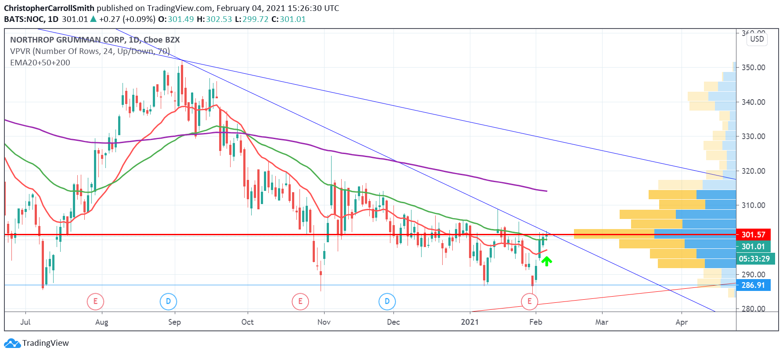Image resolution: width=783 pixels, height=355 pixels.
Task: Click the dividend marker just before Sep
Action: click(x=168, y=301)
